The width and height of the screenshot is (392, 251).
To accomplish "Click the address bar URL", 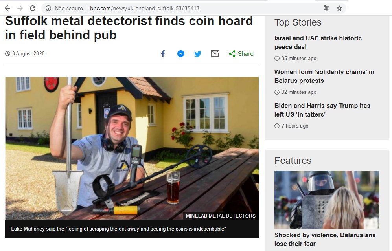I will tap(145, 8).
